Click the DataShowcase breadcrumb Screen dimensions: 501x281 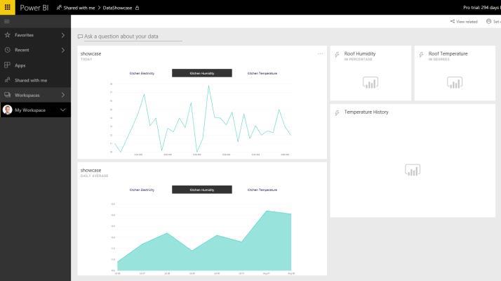[117, 8]
